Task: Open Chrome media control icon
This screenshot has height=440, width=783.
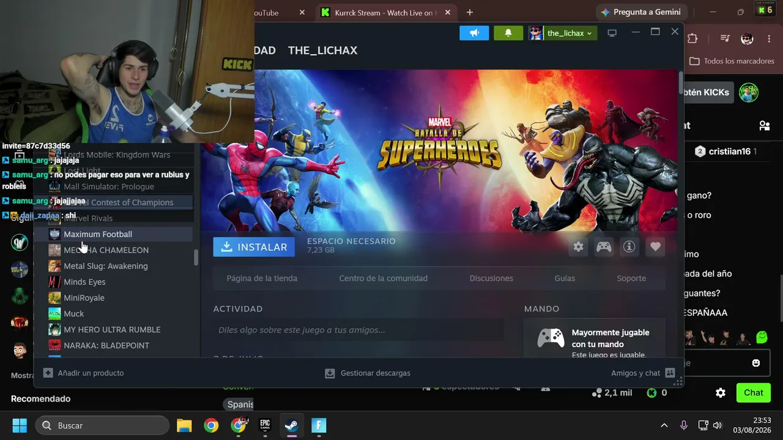Action: coord(725,38)
